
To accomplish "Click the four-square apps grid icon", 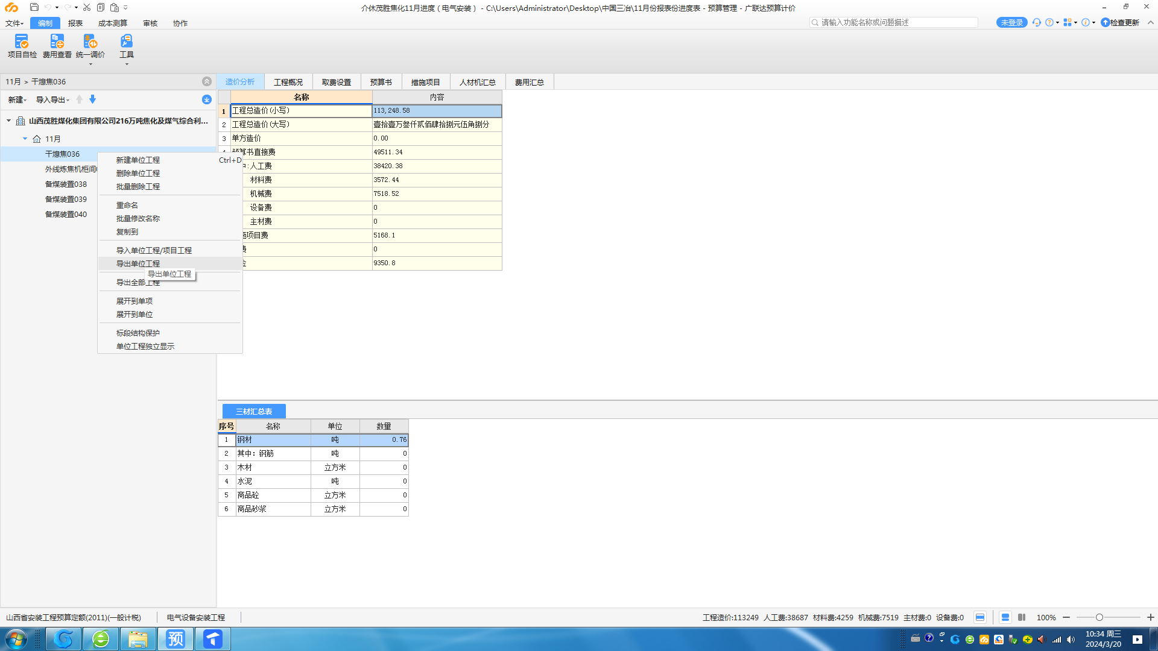I will [x=1068, y=22].
